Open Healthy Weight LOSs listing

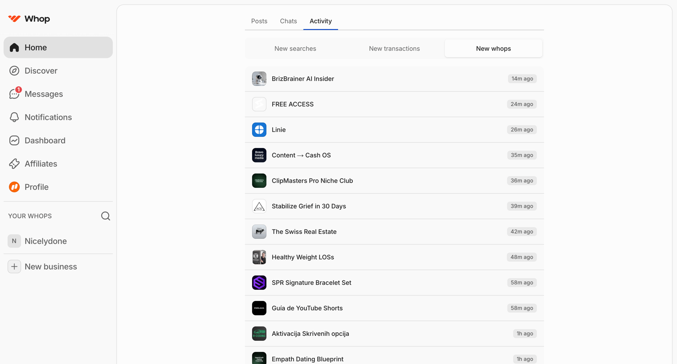[x=394, y=257]
